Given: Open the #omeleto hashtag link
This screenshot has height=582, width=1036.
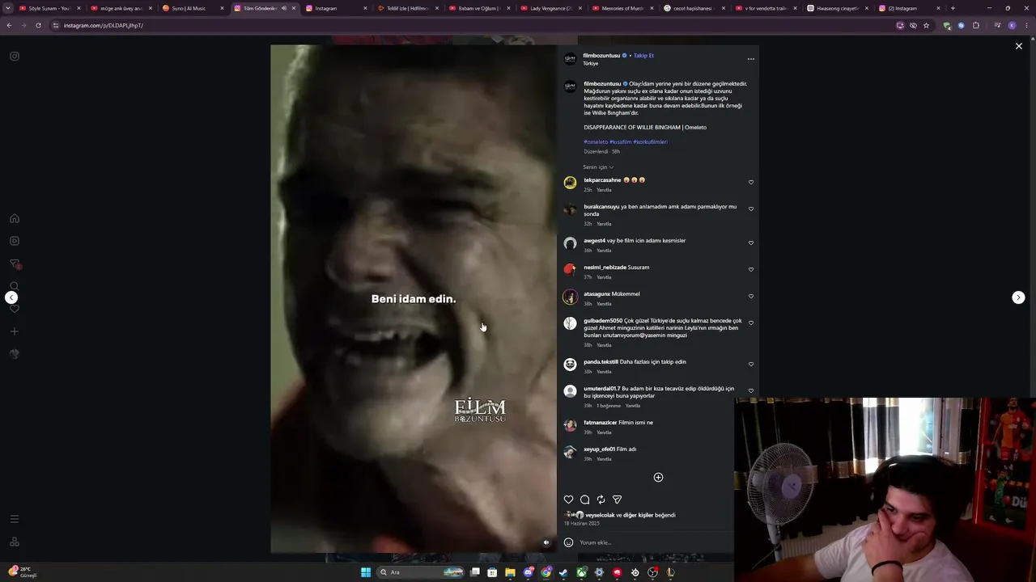Looking at the screenshot, I should [596, 142].
